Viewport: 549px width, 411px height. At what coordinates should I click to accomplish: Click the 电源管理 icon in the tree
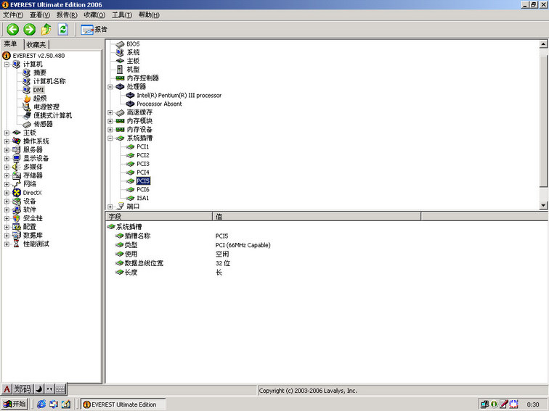coord(27,107)
